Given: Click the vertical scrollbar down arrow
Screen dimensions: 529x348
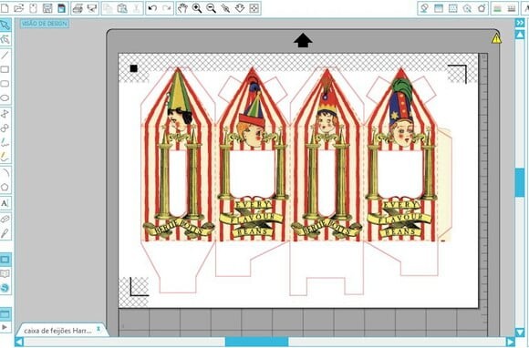Looking at the screenshot, I should (520, 333).
